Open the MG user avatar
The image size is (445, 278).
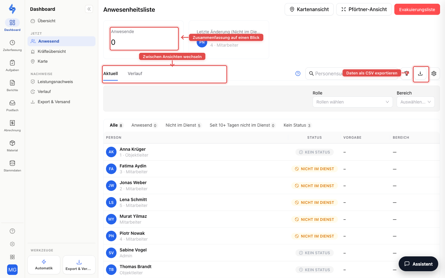(x=12, y=270)
